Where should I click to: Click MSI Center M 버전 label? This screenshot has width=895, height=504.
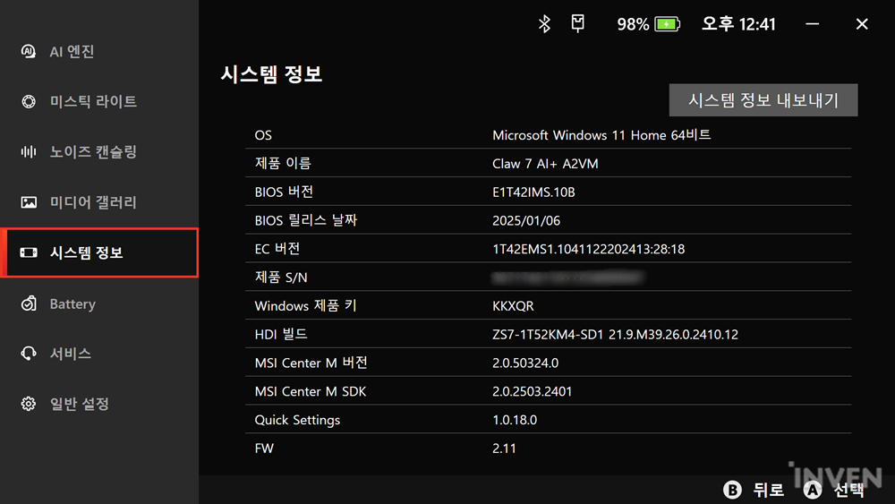pos(311,363)
